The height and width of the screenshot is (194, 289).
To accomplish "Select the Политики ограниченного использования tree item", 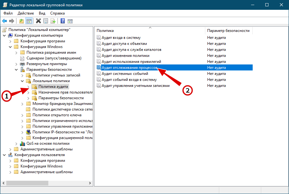I will pos(62,121).
